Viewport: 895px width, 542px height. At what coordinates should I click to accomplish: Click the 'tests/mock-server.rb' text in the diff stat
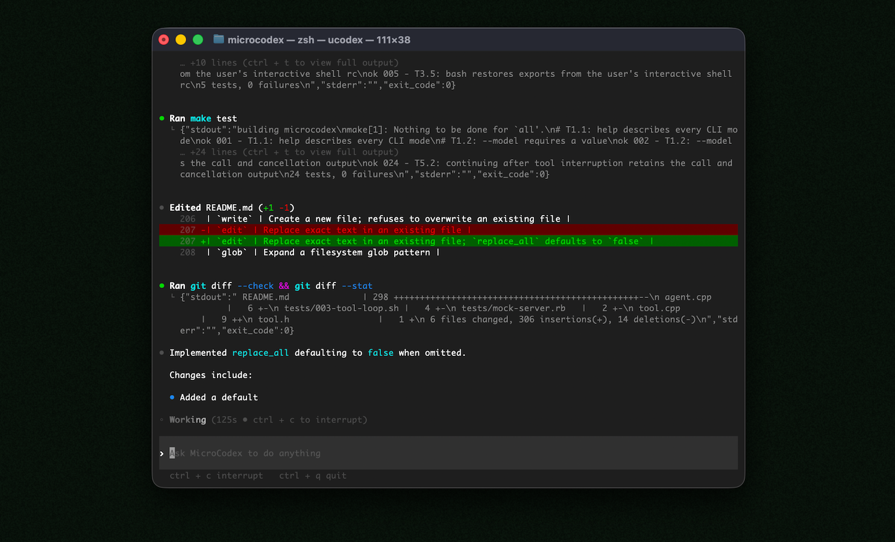point(513,308)
